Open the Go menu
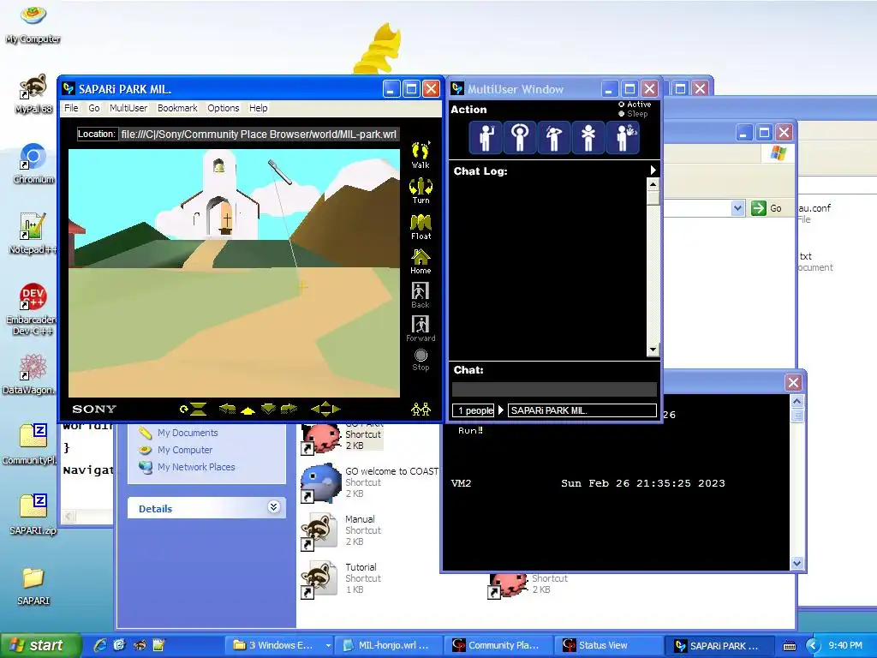 point(94,108)
